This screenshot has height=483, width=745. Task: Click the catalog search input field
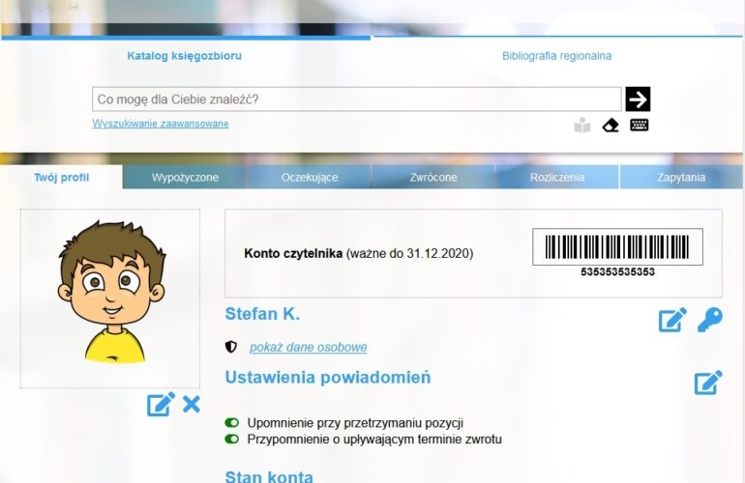point(356,99)
